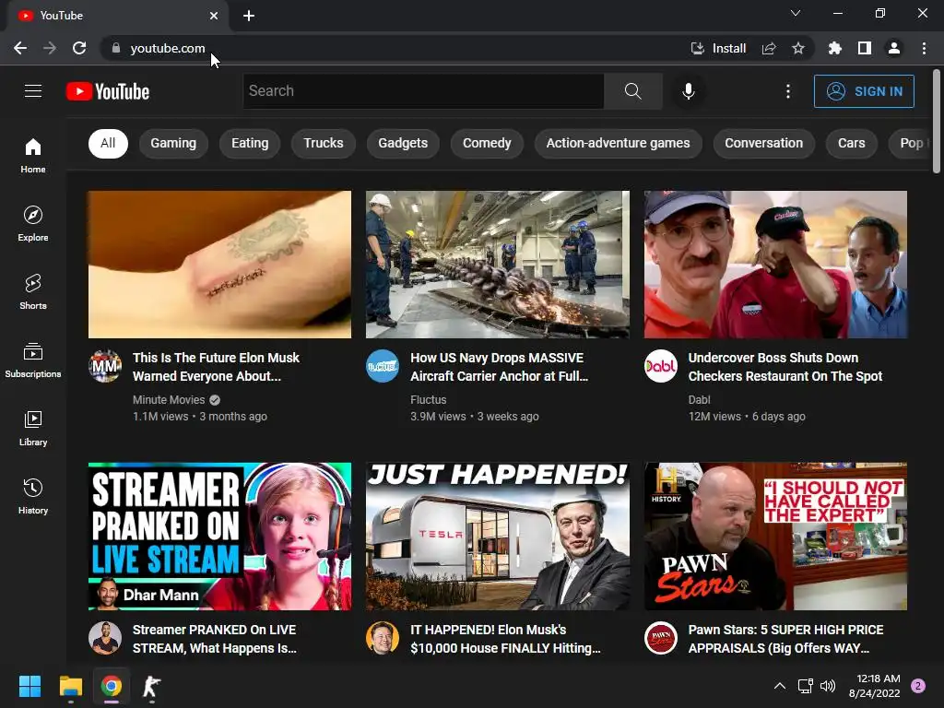Open title 'Pawn Stars: 5 SUPER HIGH PRICE'

[x=785, y=639]
